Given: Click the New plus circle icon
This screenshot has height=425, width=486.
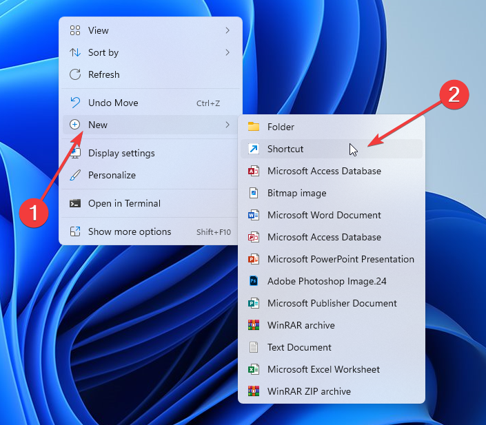Looking at the screenshot, I should click(74, 125).
